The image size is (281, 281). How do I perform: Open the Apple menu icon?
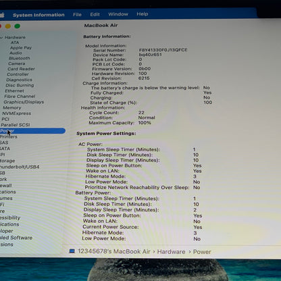coord(2,15)
